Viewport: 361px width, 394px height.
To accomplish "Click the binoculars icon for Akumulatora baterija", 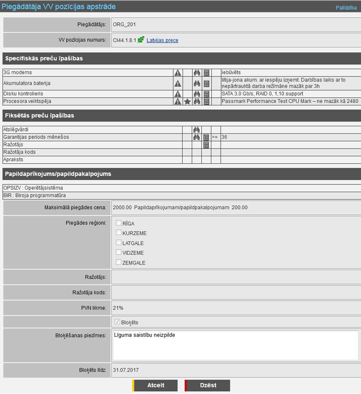I will (x=197, y=83).
